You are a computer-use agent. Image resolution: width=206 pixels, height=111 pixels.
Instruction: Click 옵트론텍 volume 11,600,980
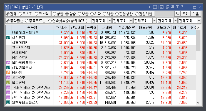coord(108,82)
